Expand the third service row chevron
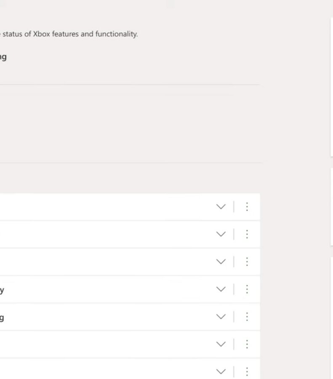The height and width of the screenshot is (379, 333). click(221, 262)
